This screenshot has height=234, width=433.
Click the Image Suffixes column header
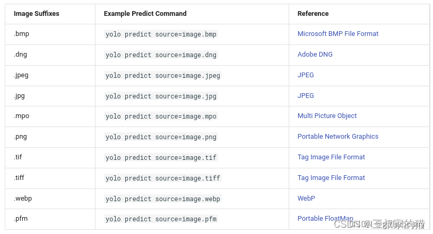point(37,14)
